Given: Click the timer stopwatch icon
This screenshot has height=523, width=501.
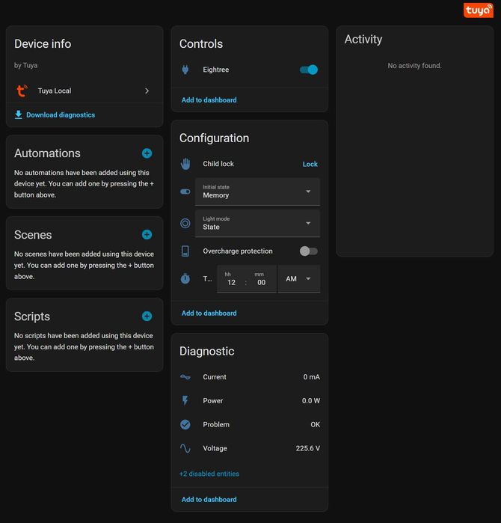Looking at the screenshot, I should (x=185, y=278).
